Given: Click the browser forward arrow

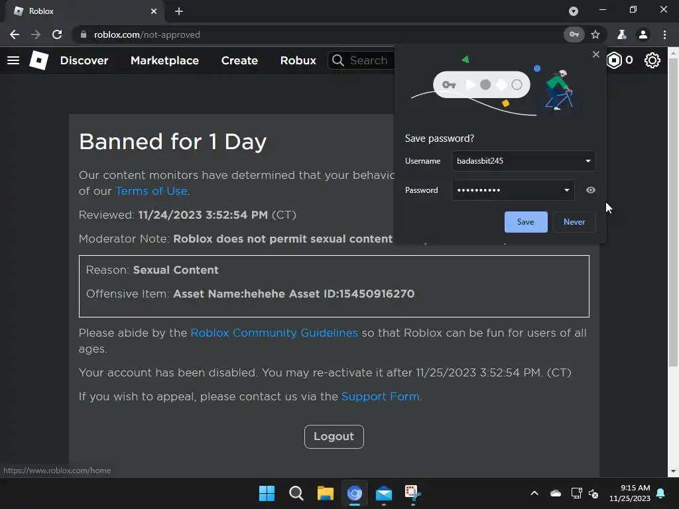Looking at the screenshot, I should 36,34.
